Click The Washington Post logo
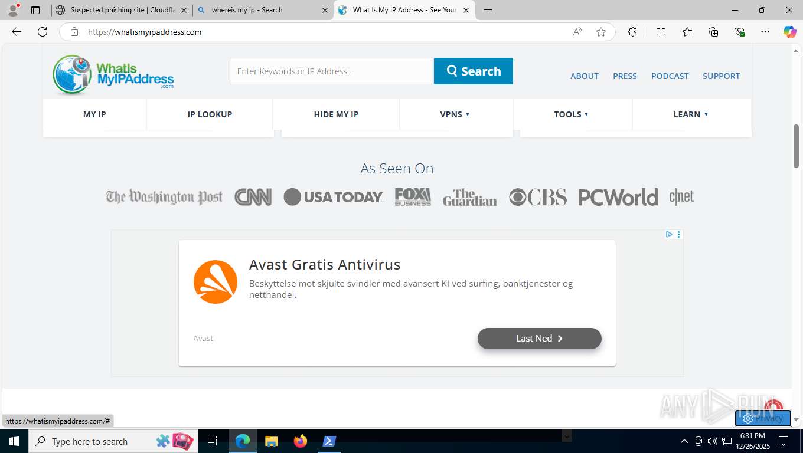The height and width of the screenshot is (453, 803). (x=164, y=197)
